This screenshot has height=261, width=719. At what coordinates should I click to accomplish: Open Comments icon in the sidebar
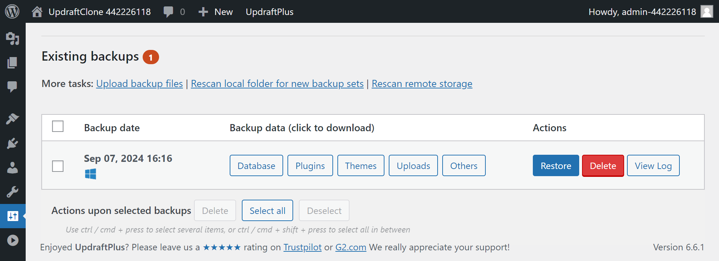click(x=12, y=87)
